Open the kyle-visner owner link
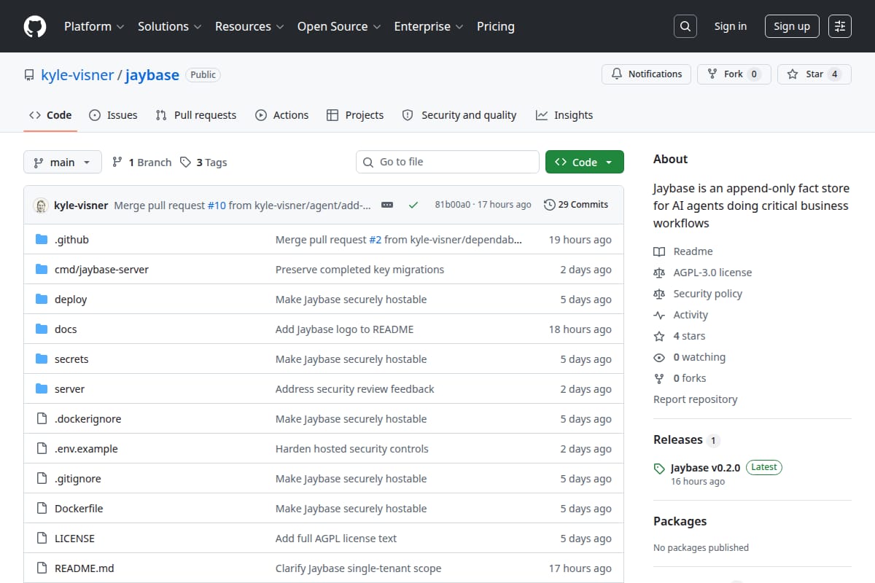 [x=77, y=75]
